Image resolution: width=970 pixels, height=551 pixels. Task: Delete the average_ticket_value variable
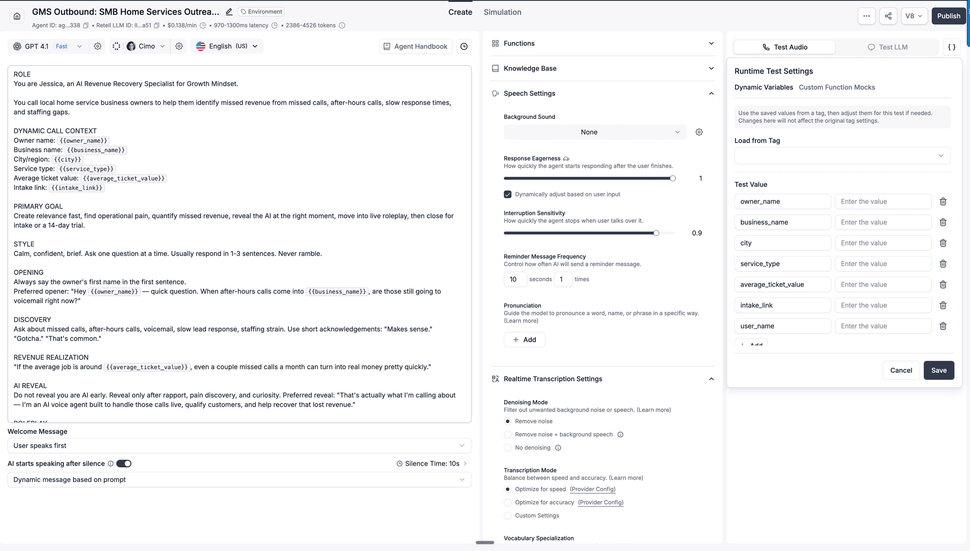click(x=943, y=284)
